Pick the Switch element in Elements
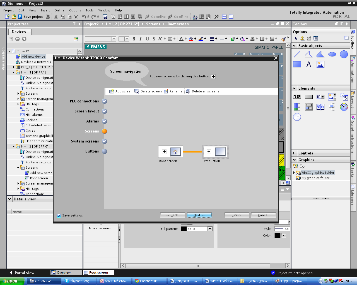This screenshot has width=357, height=285. click(x=308, y=107)
